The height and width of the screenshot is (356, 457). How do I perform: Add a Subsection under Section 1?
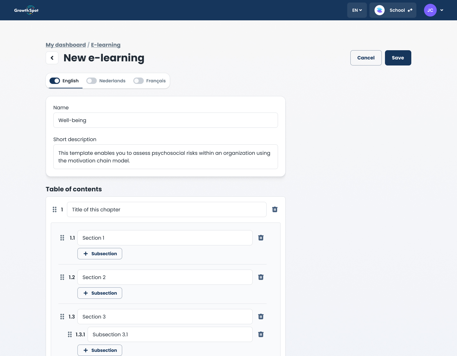tap(100, 254)
